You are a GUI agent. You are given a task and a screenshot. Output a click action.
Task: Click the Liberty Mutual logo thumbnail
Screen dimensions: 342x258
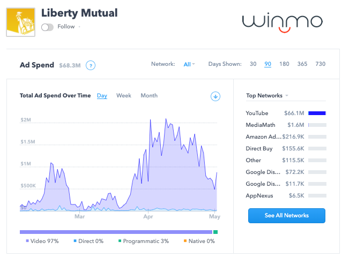pyautogui.click(x=20, y=22)
